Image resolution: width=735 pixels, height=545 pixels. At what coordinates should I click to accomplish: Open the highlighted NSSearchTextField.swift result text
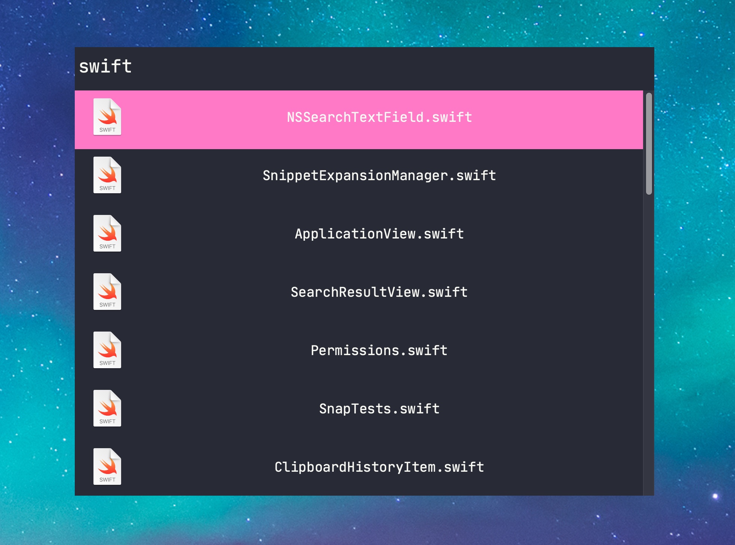[x=379, y=117]
